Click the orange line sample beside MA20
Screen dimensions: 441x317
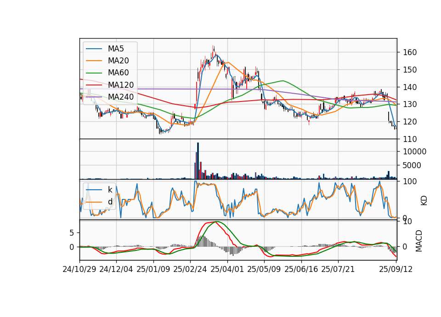coord(94,61)
